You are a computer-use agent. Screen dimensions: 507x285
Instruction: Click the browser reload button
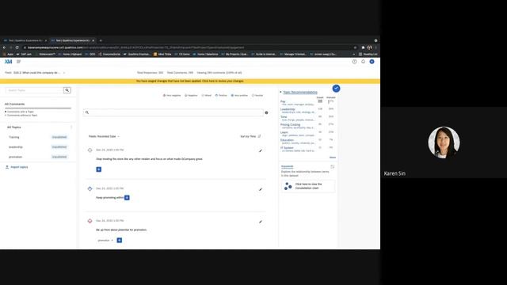(17, 47)
